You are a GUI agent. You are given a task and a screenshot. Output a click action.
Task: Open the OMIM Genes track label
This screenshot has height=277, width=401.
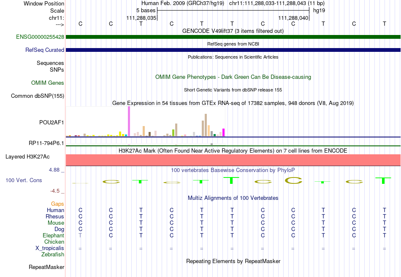click(47, 83)
